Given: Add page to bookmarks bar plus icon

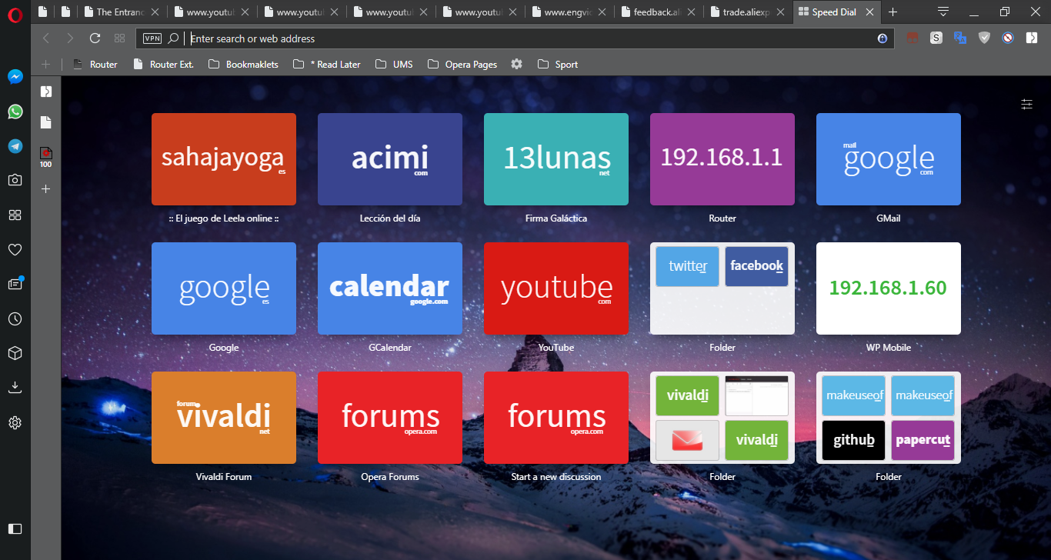Looking at the screenshot, I should [45, 65].
